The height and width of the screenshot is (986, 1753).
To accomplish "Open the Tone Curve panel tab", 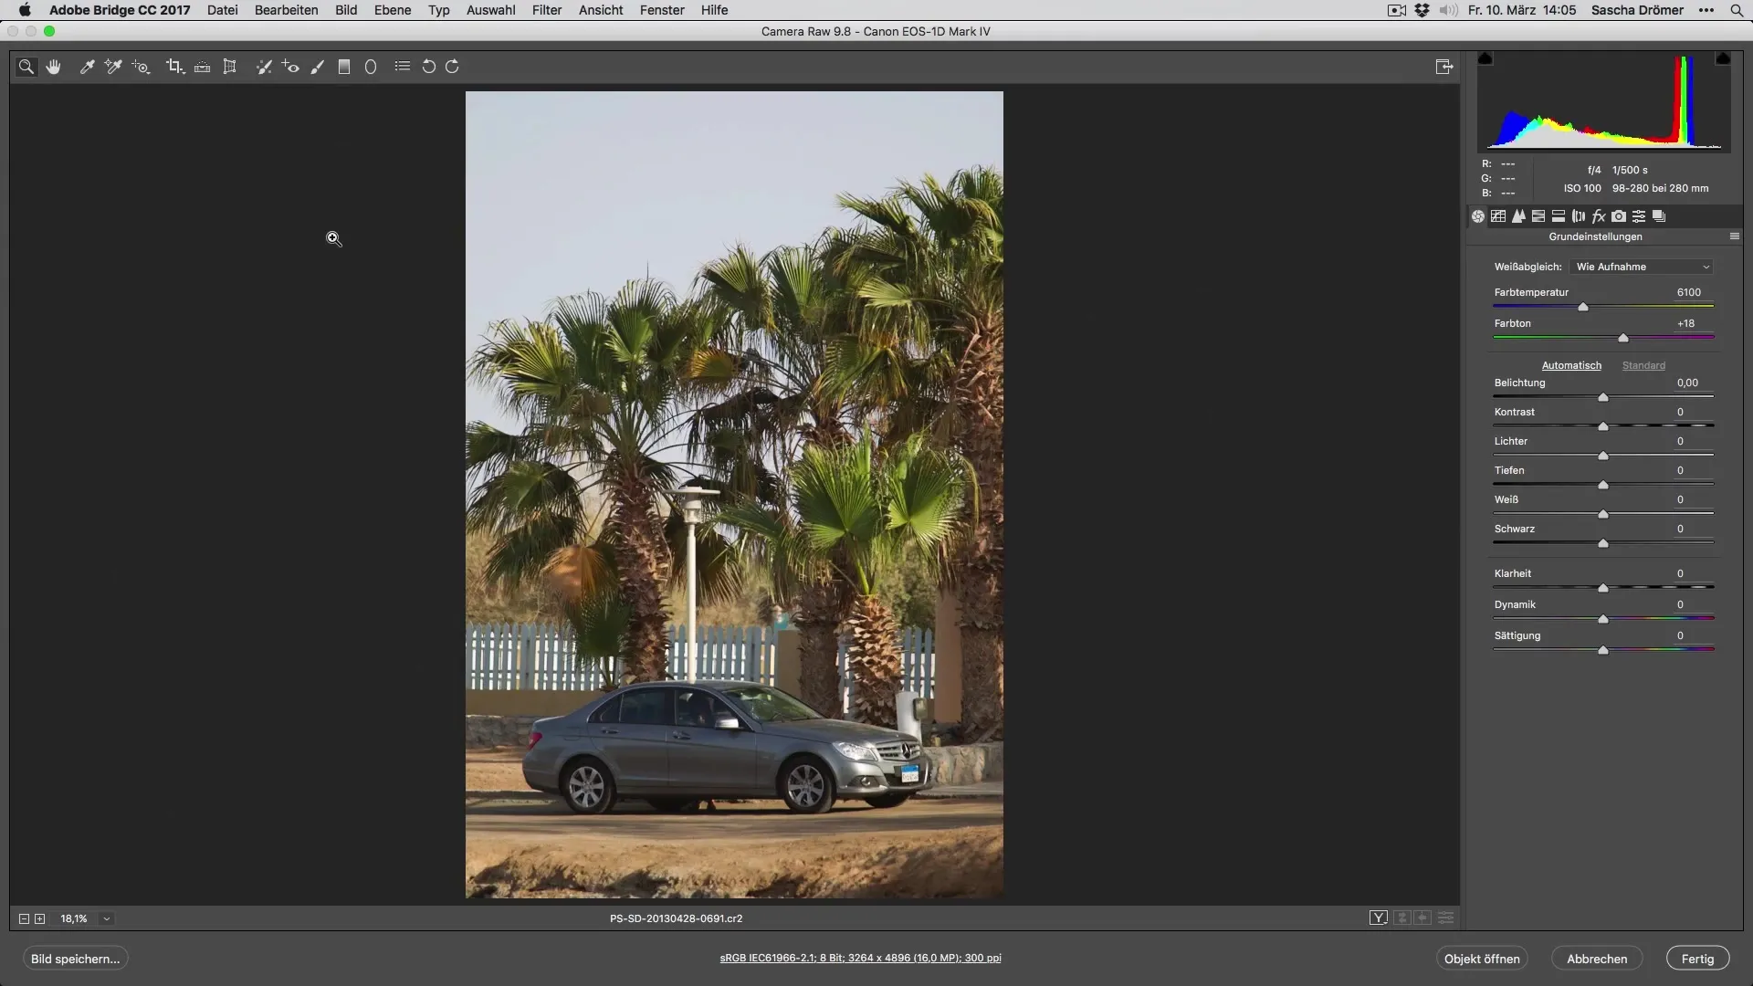I will [x=1498, y=216].
